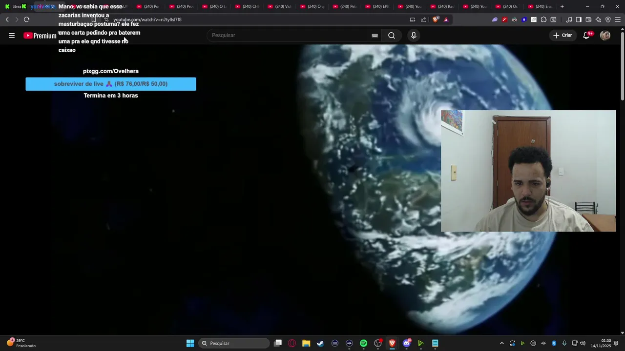
Task: Open the weather widget 29°C Ensolarado
Action: [x=21, y=343]
